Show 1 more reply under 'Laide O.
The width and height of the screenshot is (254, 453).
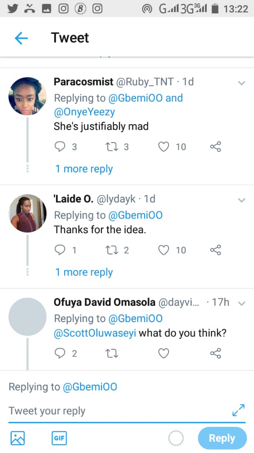click(x=84, y=272)
